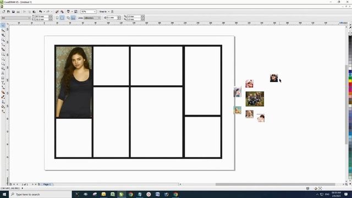This screenshot has width=352, height=198.
Task: Expand the Application launcher arrow
Action: point(72,12)
